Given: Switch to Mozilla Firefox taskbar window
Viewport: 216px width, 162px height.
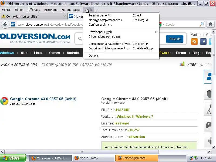Looking at the screenshot, I should (94, 158).
